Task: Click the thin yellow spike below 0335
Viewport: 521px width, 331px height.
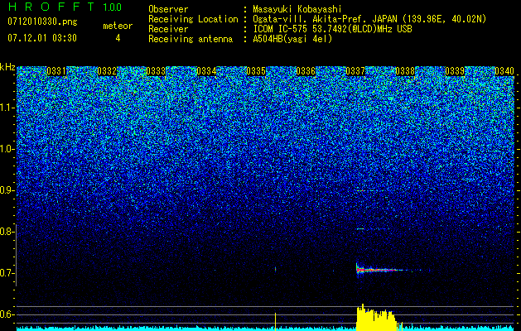Action: [276, 321]
